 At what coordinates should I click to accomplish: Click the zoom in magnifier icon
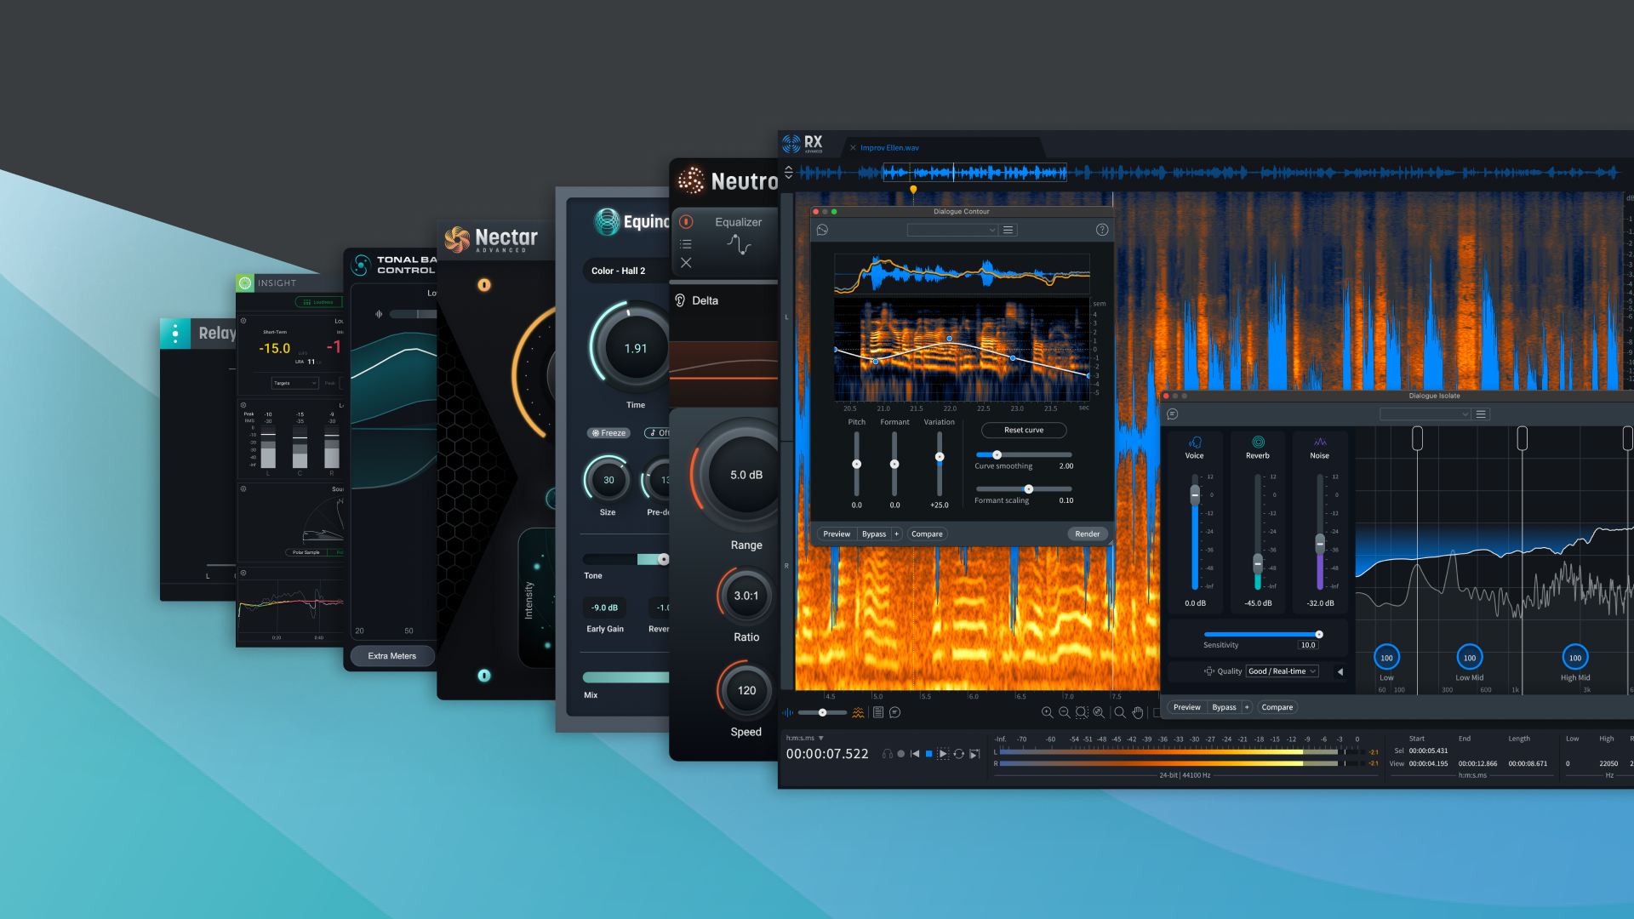(x=1047, y=713)
